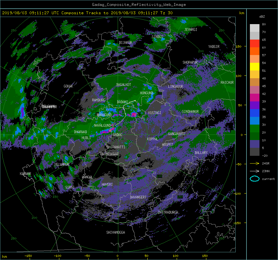This screenshot has width=278, height=260.
Task: Click the BIJAPUR city label
Action: [x=125, y=43]
